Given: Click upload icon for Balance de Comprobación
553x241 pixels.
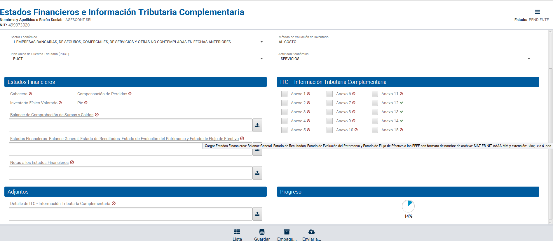Looking at the screenshot, I should (257, 125).
